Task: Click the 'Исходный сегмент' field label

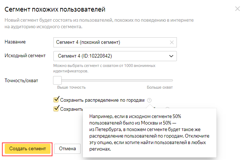Action: [25, 56]
